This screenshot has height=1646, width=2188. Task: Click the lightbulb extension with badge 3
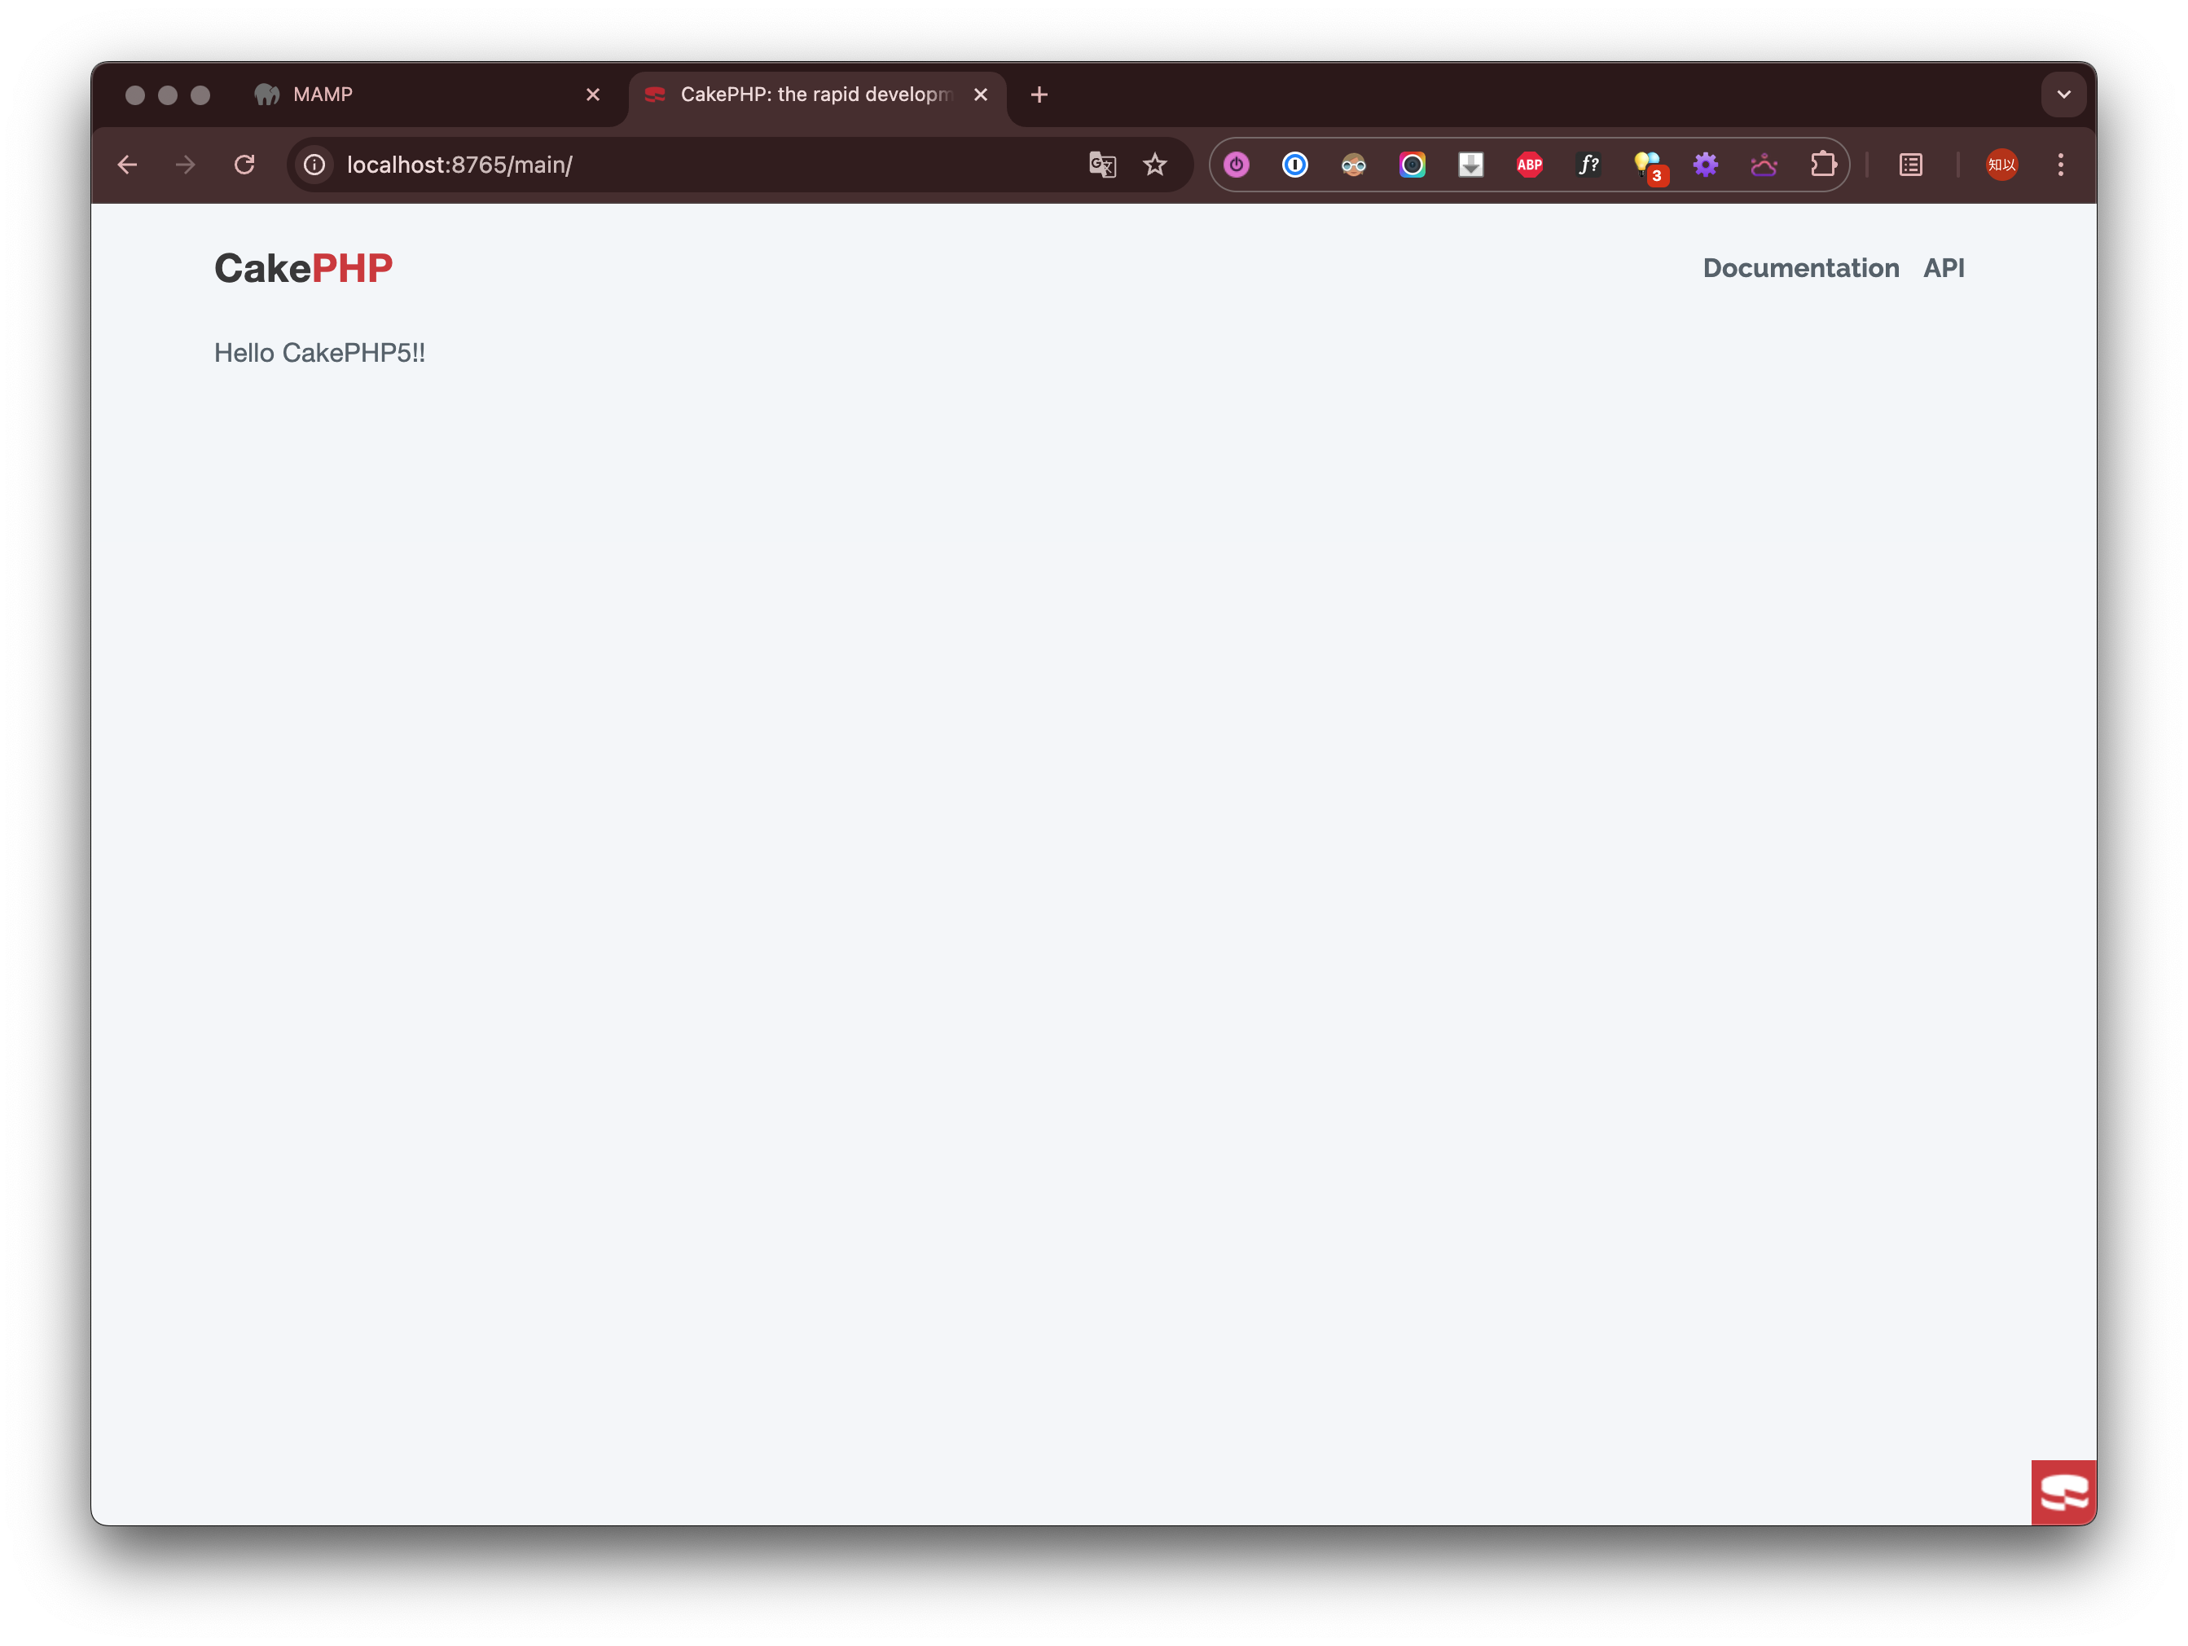pyautogui.click(x=1649, y=167)
